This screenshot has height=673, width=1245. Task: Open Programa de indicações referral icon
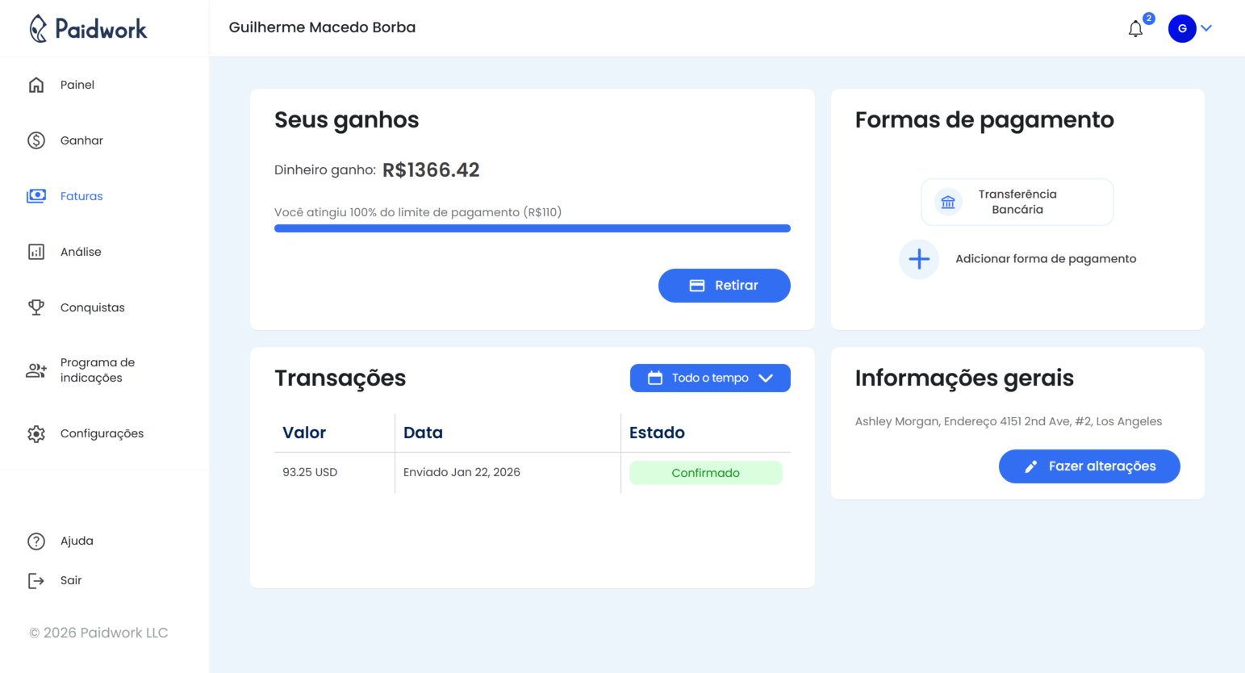[36, 370]
